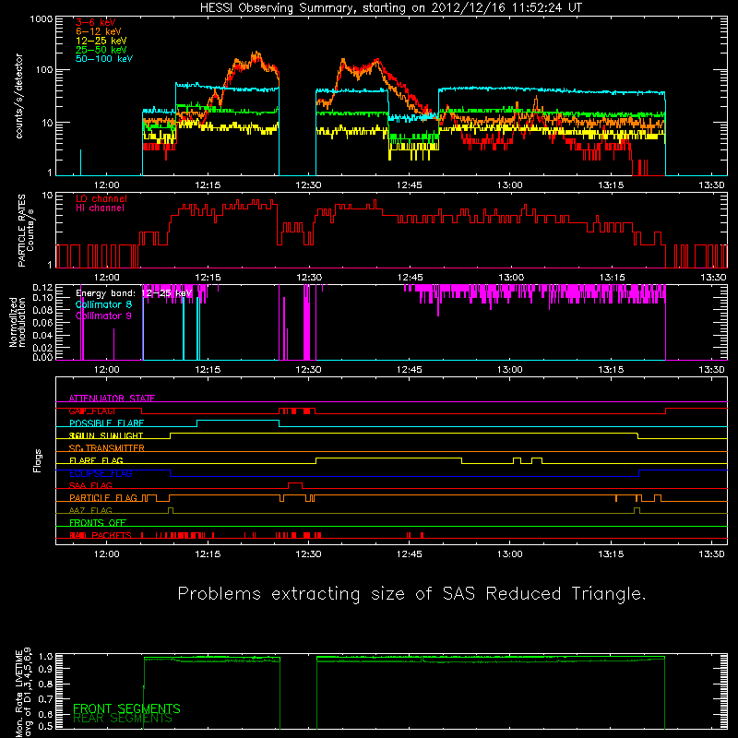Click the 'ATTENUATOR_STATE' flag label
Viewport: 738px width, 738px height.
coord(112,399)
